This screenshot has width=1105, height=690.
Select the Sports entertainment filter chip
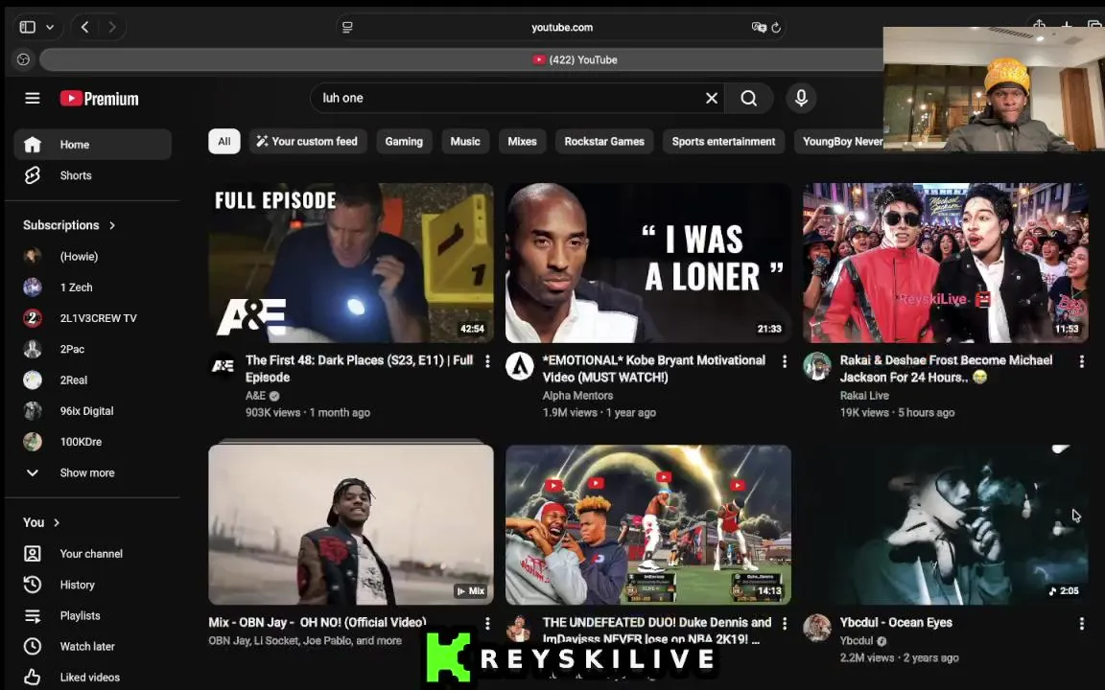[724, 142]
